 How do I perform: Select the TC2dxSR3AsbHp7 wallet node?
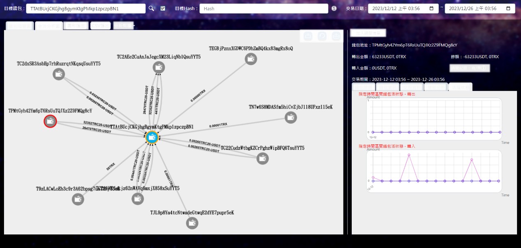point(59,74)
